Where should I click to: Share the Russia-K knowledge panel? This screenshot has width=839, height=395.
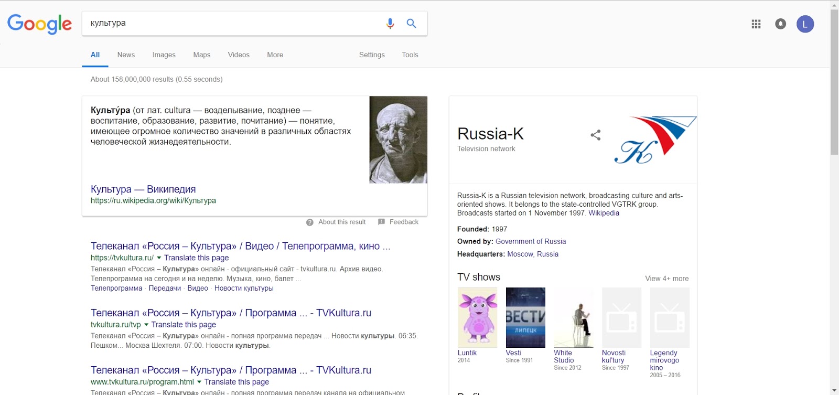(596, 135)
